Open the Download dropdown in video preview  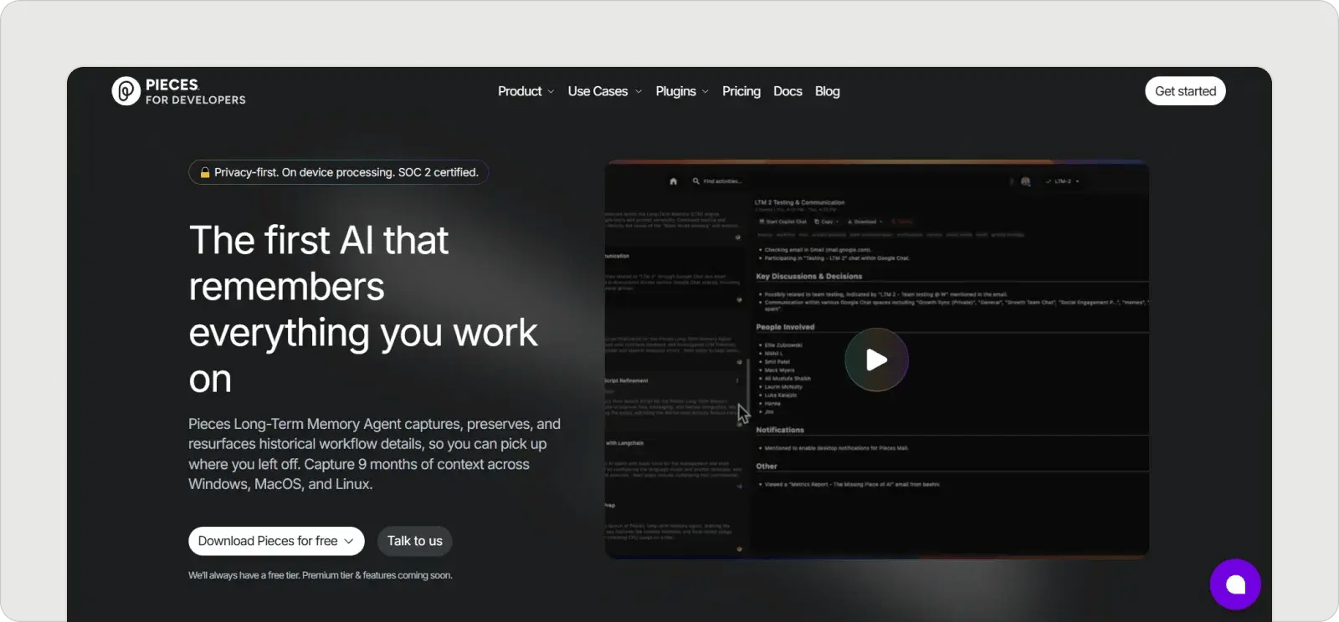pos(865,222)
